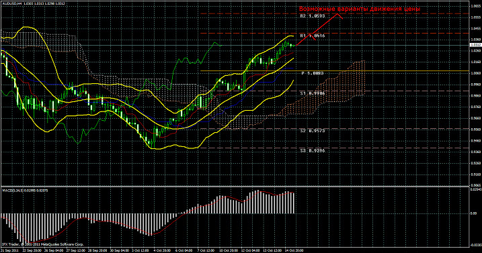Click the 1.0000 price axis label

[475, 73]
